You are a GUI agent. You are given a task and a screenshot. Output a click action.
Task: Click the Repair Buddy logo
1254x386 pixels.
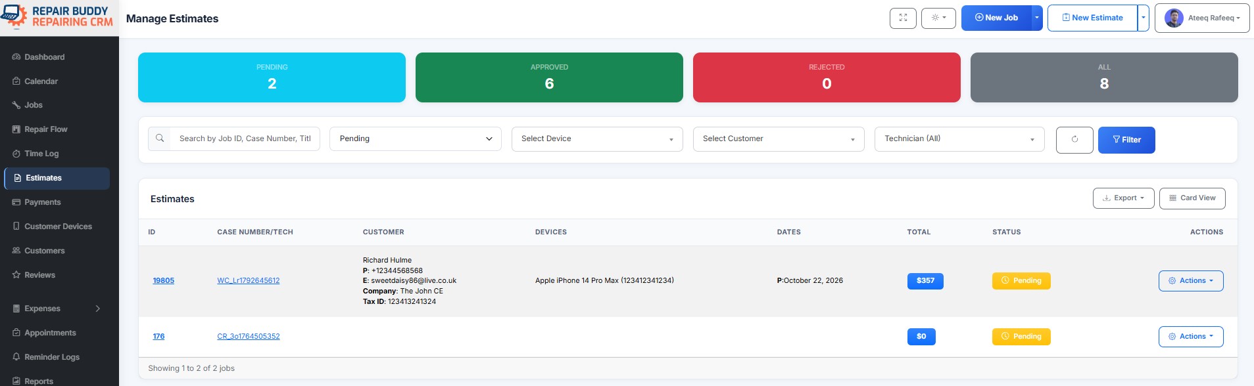(x=58, y=16)
